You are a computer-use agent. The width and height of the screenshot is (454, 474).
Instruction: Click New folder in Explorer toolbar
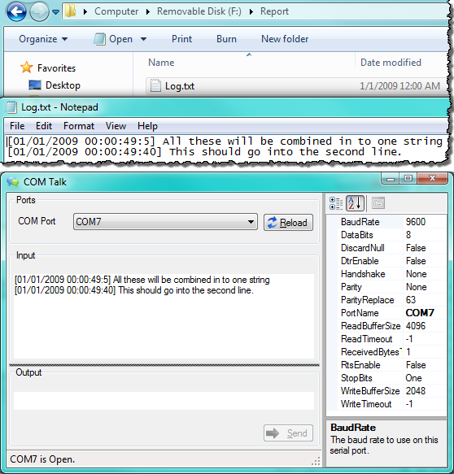click(285, 39)
